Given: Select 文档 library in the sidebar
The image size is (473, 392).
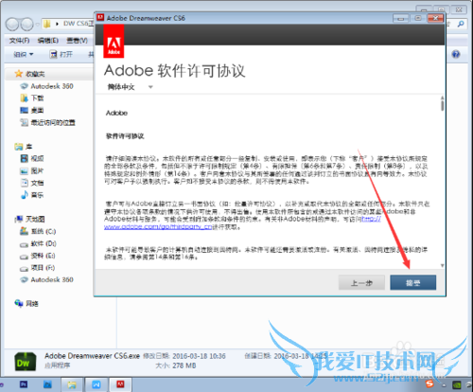Looking at the screenshot, I should click(32, 183).
